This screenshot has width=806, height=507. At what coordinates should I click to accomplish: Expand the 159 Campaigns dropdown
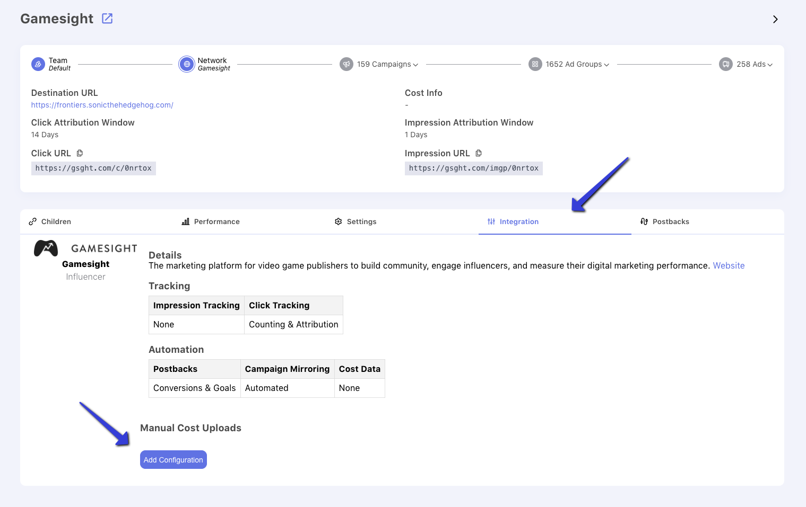(387, 64)
